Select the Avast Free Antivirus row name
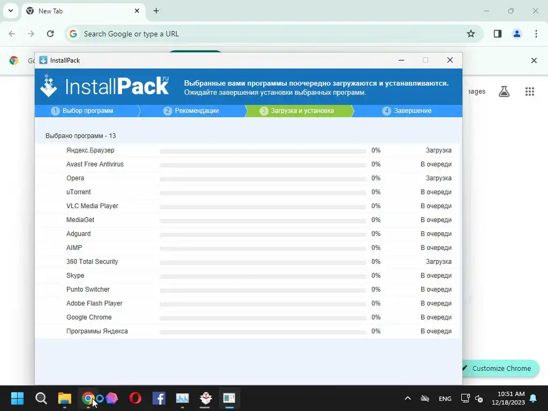The image size is (548, 411). point(95,164)
